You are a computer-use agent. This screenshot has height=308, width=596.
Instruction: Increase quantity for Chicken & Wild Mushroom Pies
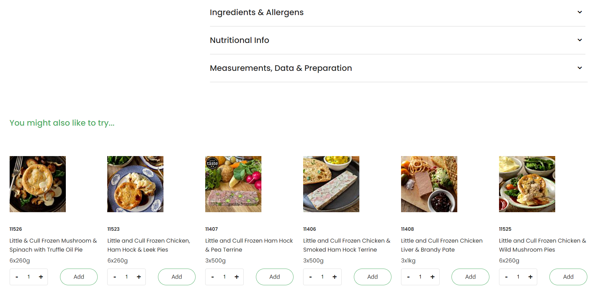point(530,277)
